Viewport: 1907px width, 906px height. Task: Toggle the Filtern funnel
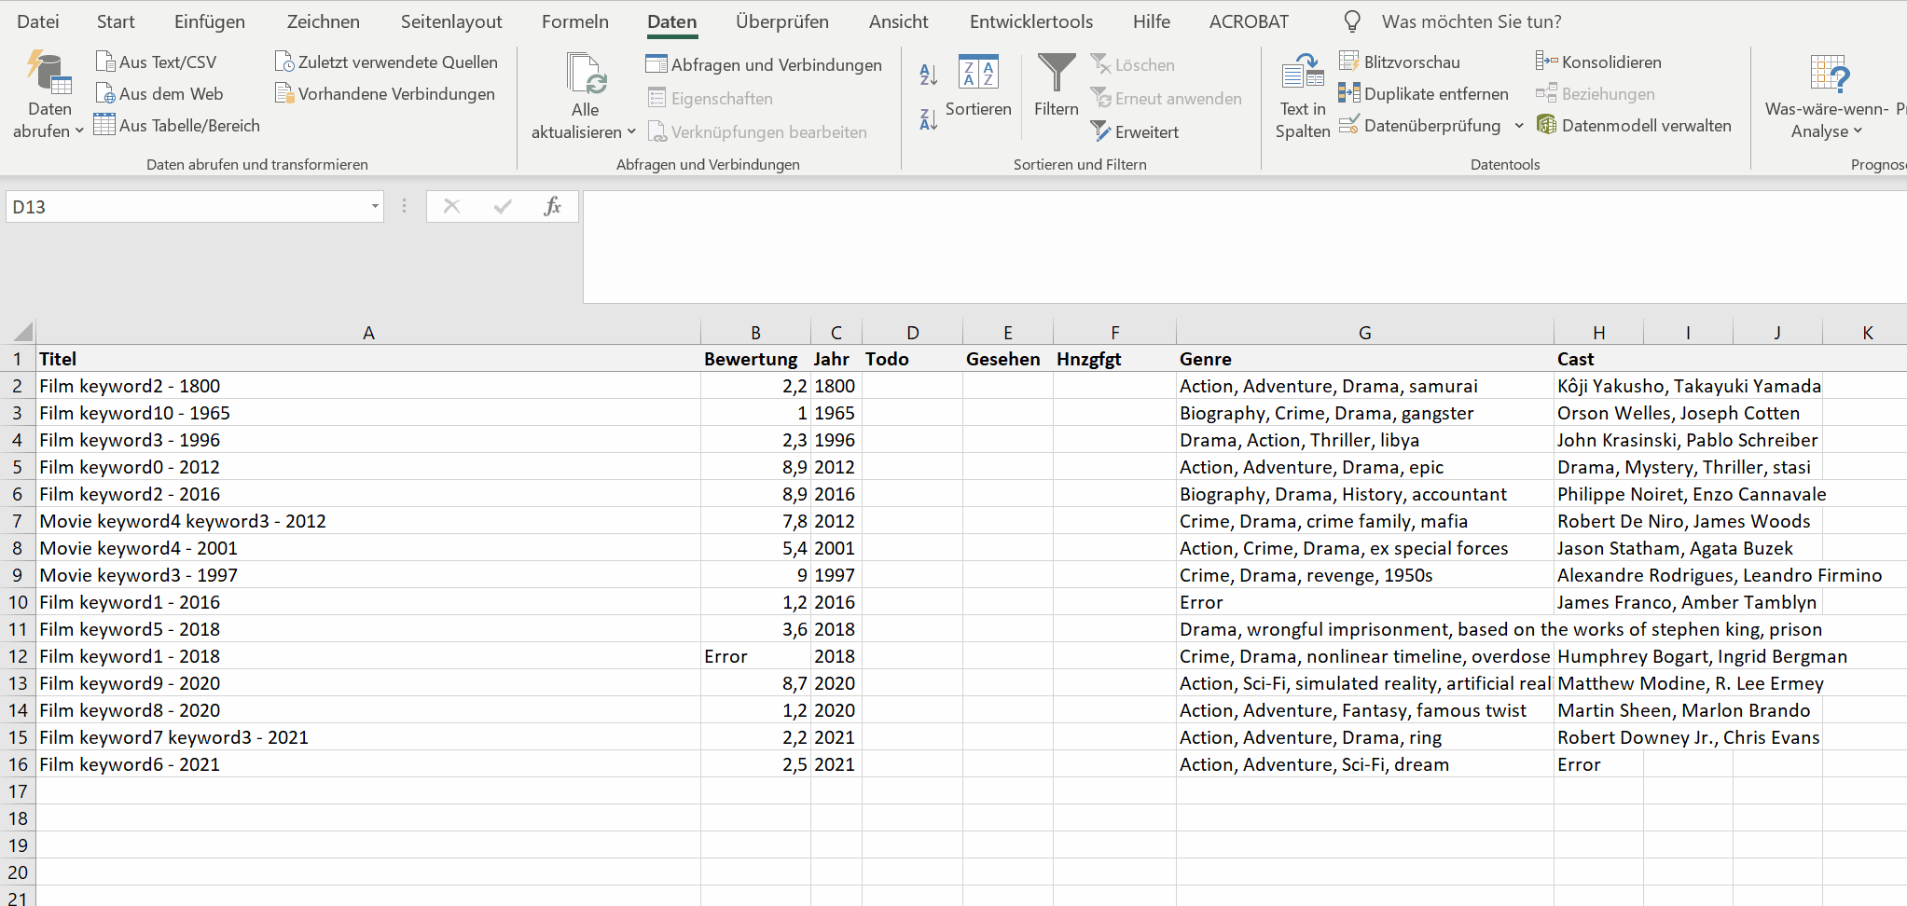[x=1057, y=86]
